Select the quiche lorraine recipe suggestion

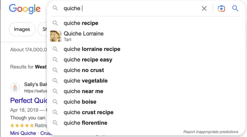(x=146, y=49)
